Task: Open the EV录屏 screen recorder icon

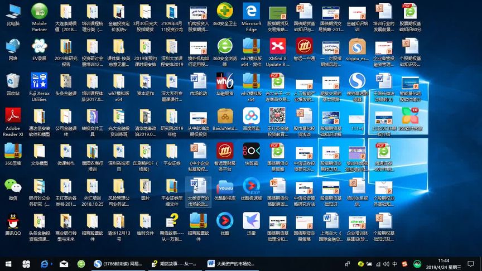Action: [39, 46]
